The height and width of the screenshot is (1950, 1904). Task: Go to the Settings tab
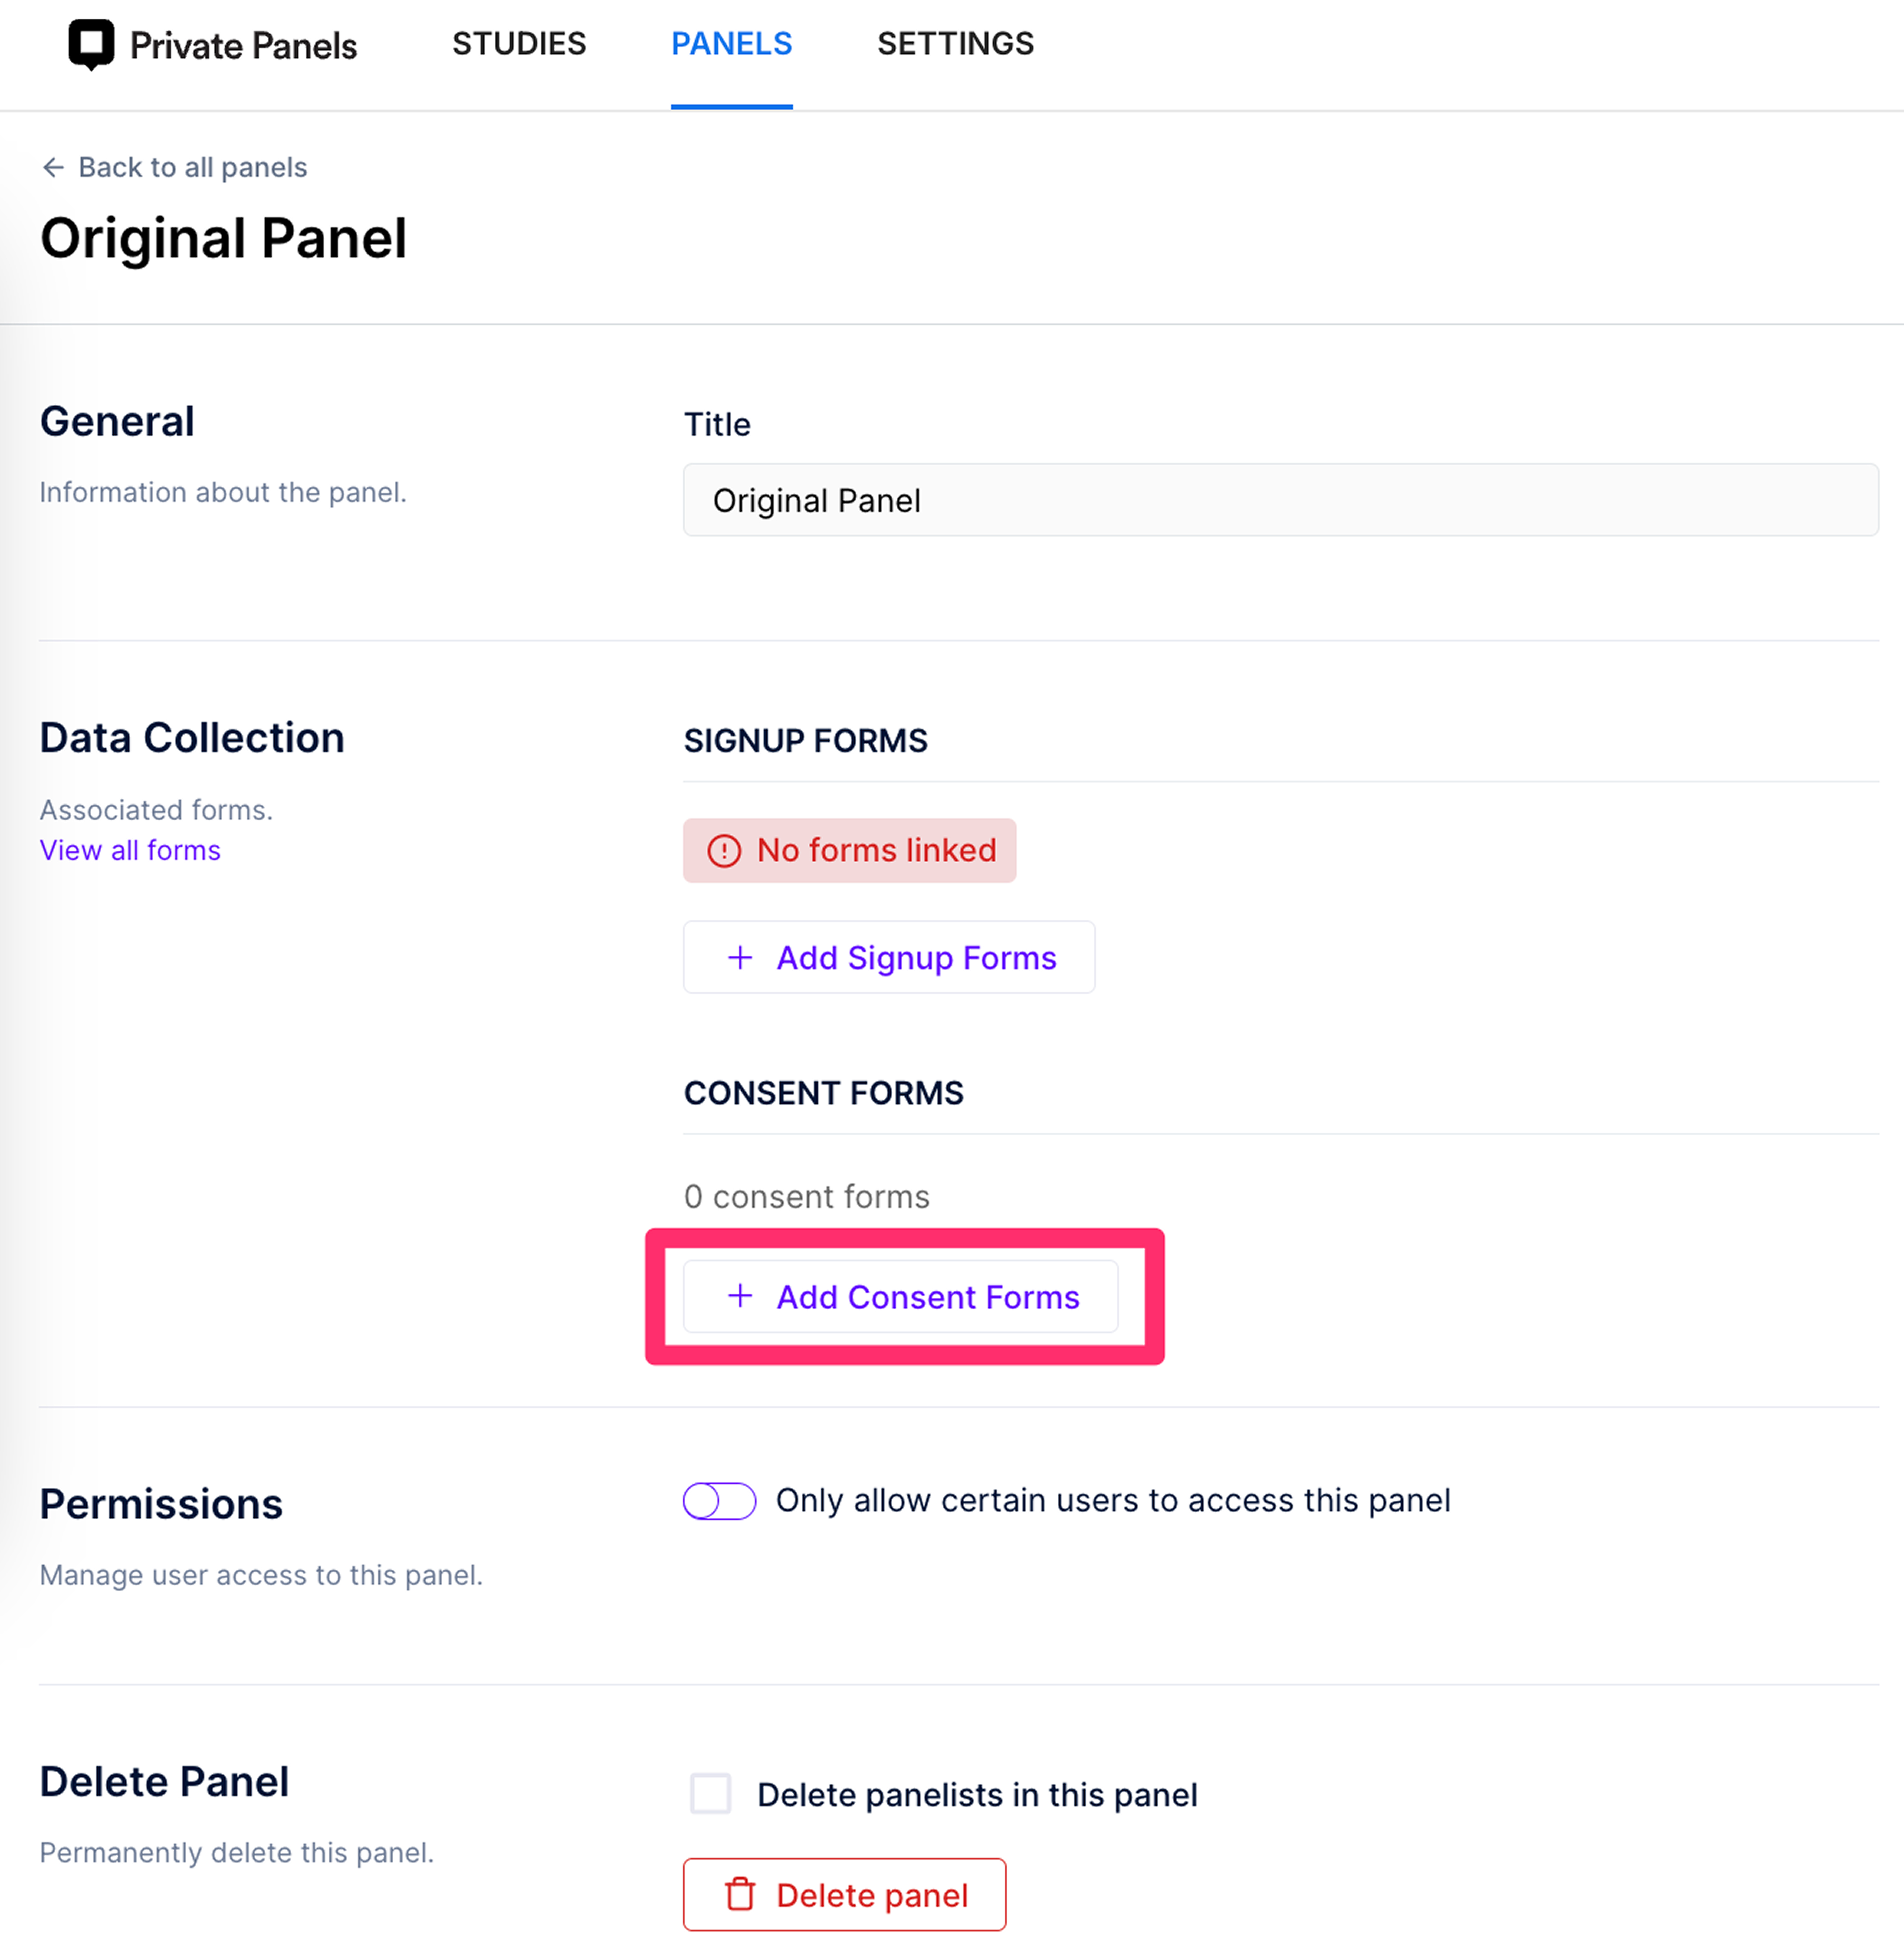[x=955, y=44]
